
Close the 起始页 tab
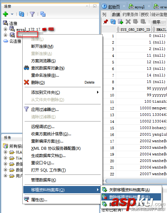(124, 6)
